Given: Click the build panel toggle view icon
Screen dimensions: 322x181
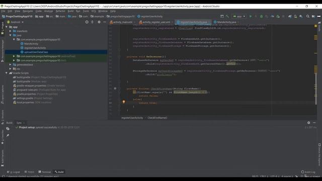Looking at the screenshot, I should pyautogui.click(x=8, y=129).
